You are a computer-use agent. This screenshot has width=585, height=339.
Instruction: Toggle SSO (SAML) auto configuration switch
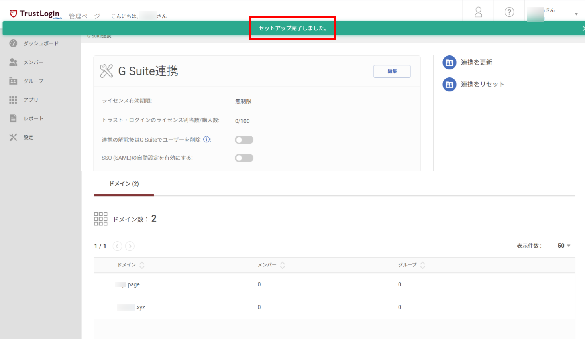point(244,158)
